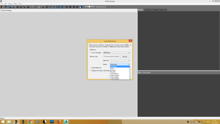Toggle global brush collision icon
The height and width of the screenshot is (124, 220).
62,7
